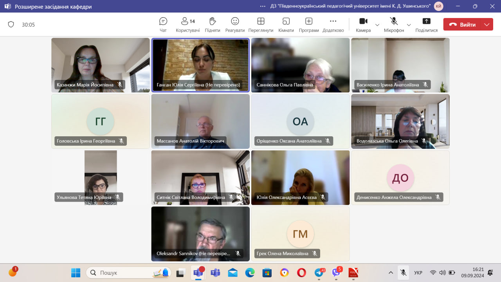Viewport: 501px width, 282px height.
Task: Switch the УКР keyboard language
Action: coord(418,273)
